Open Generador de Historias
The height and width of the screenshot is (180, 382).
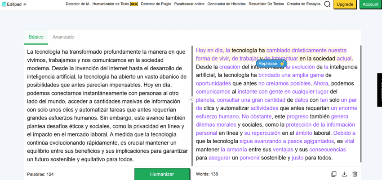click(x=227, y=4)
